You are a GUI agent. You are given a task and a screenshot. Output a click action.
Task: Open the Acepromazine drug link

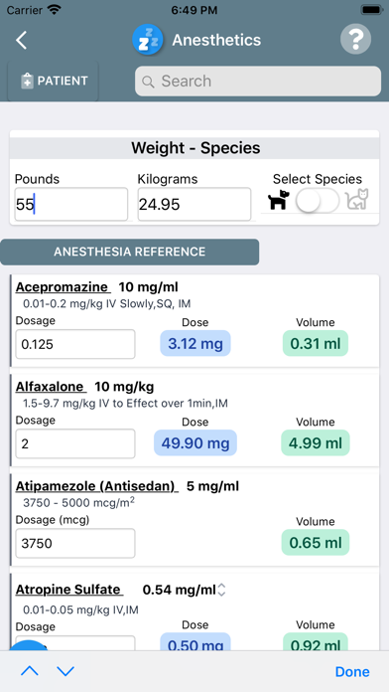64,287
